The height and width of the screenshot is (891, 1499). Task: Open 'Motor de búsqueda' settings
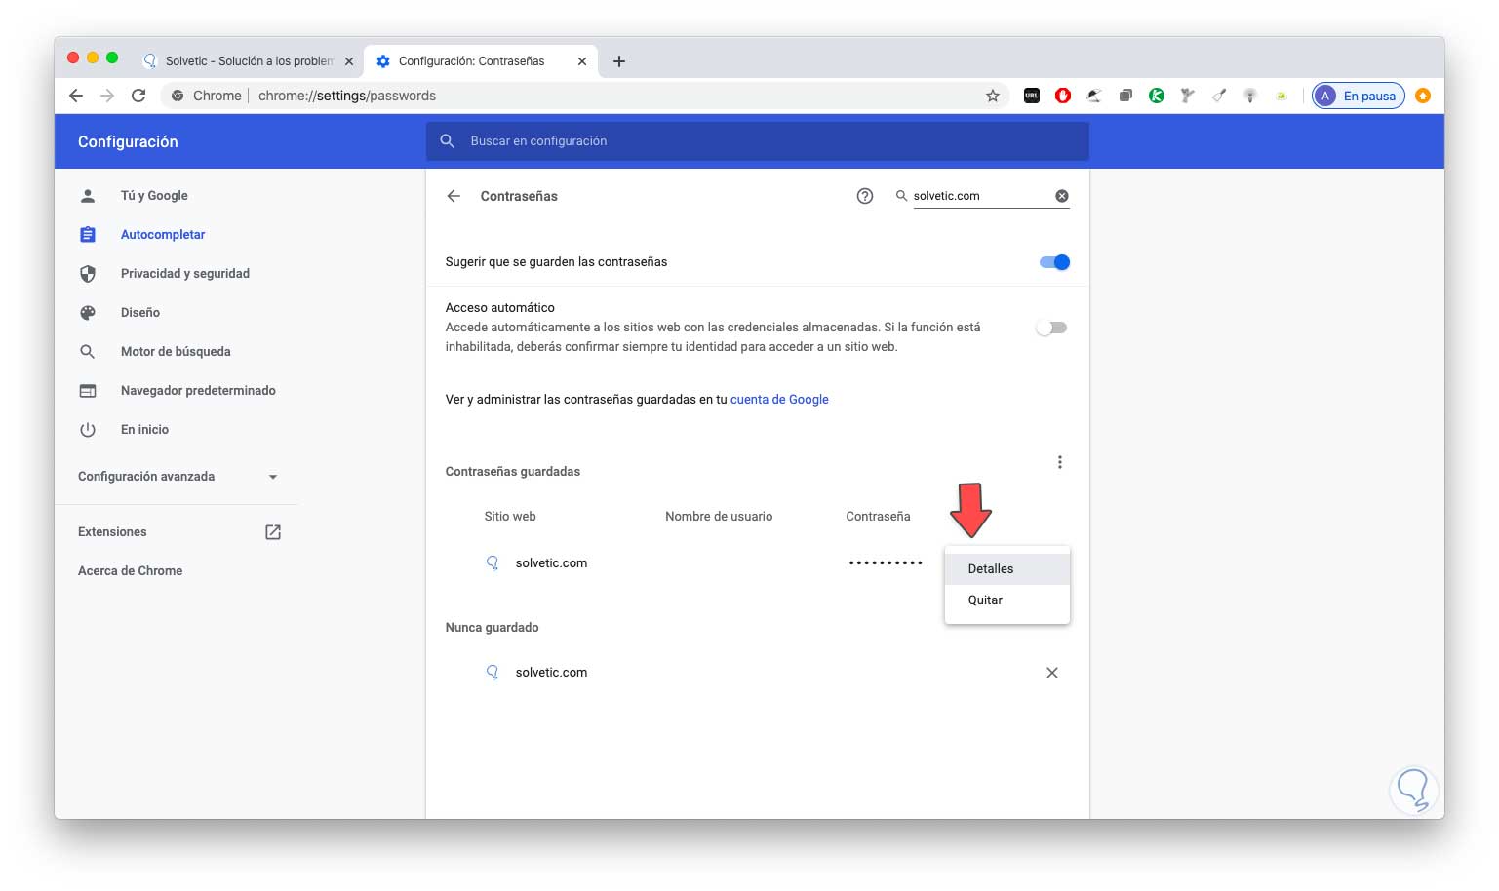pos(176,352)
